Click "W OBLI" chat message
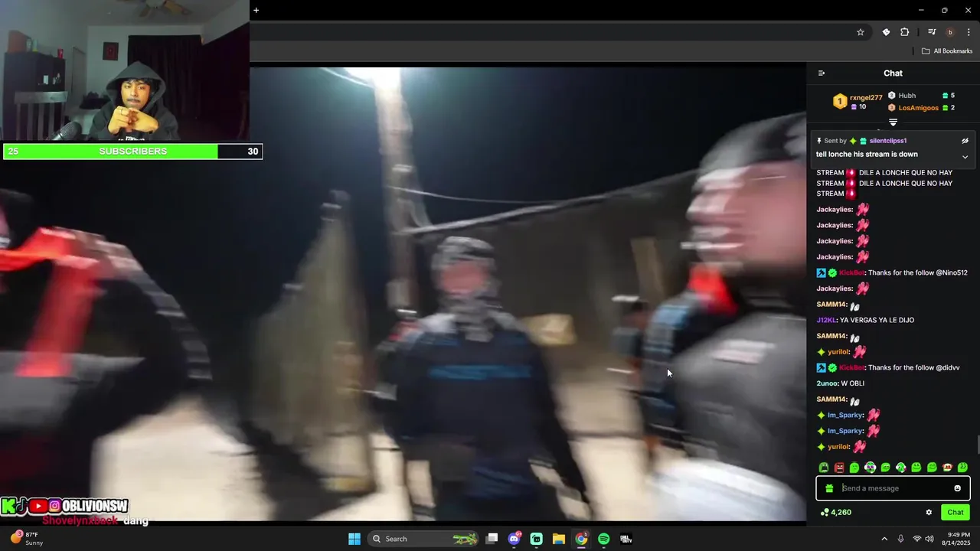This screenshot has width=980, height=551. click(854, 383)
